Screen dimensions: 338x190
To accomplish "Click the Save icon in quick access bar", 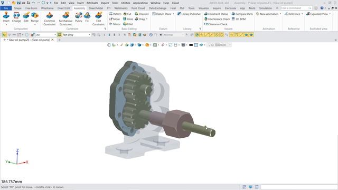I will (18, 3).
